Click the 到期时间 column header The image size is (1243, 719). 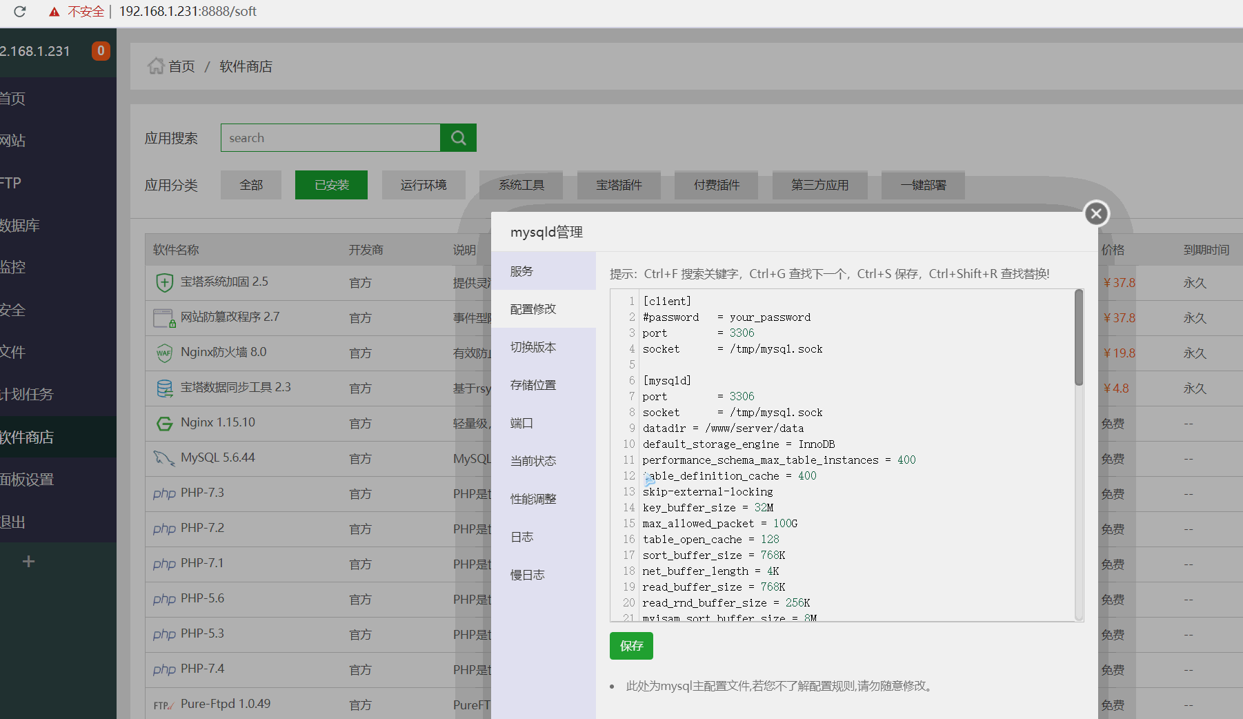coord(1206,250)
